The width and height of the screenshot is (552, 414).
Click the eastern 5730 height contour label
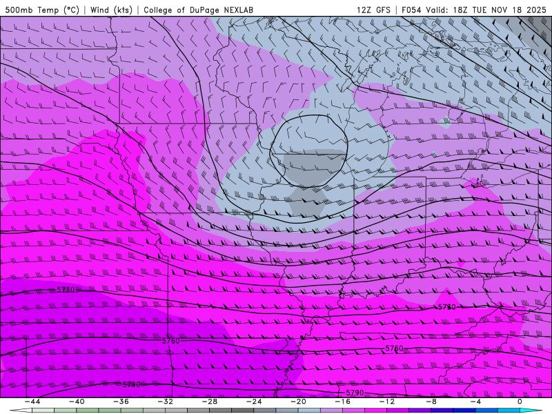click(446, 307)
